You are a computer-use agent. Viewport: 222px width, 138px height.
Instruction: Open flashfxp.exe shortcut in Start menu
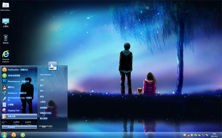[x=19, y=93]
